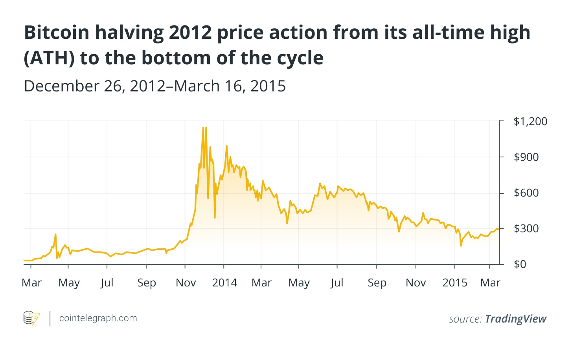Click the first Mar x-axis label

coord(32,283)
